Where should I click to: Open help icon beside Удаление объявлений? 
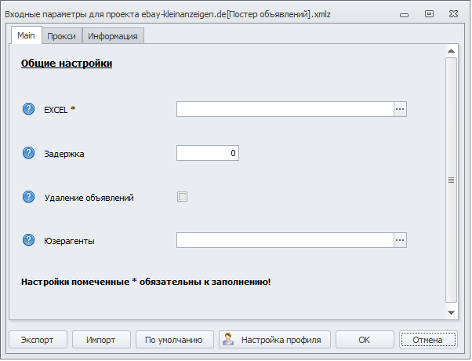[x=28, y=197]
